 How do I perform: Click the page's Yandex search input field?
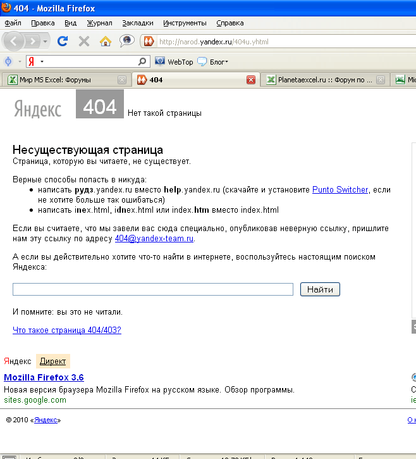(x=153, y=289)
